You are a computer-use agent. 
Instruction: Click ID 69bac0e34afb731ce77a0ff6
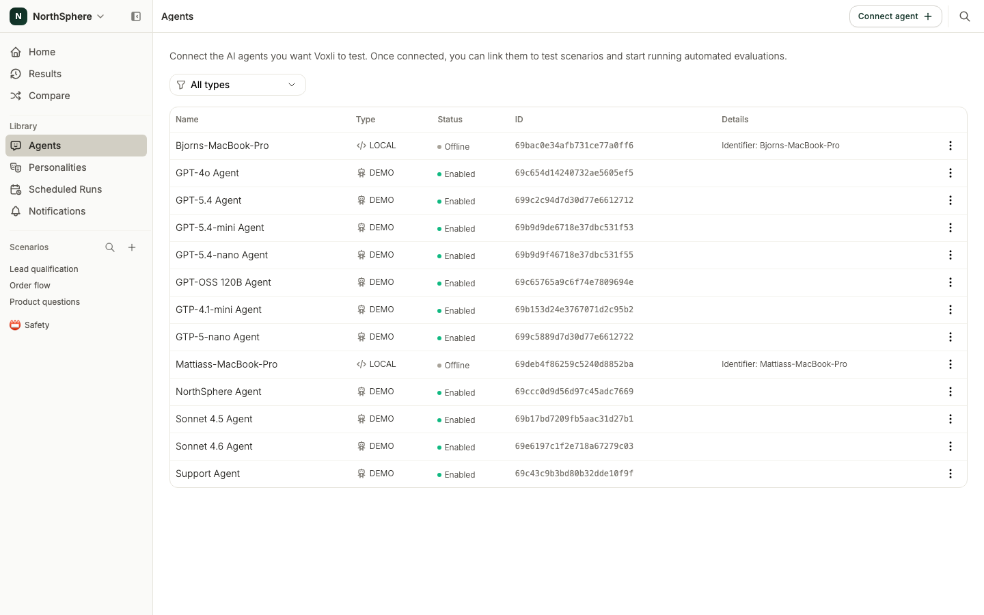(x=574, y=146)
